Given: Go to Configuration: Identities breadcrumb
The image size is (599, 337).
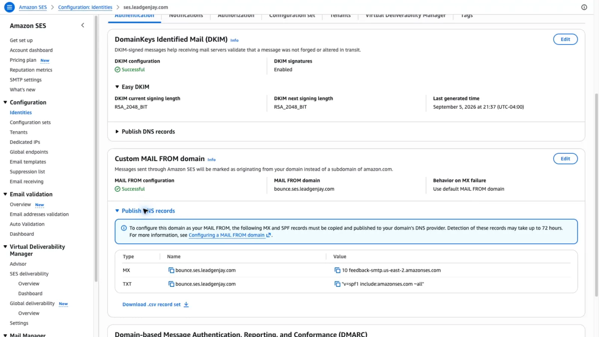Looking at the screenshot, I should pyautogui.click(x=85, y=7).
